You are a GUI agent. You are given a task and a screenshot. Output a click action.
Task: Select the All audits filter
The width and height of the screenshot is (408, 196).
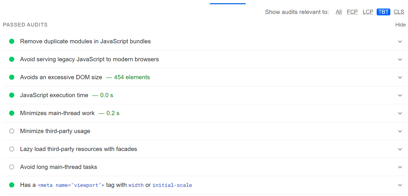338,12
